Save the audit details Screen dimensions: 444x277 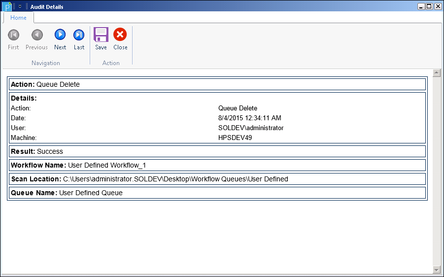coord(101,39)
